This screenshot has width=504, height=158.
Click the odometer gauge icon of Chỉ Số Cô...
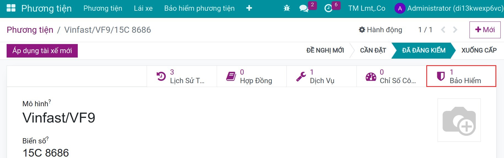tap(371, 77)
